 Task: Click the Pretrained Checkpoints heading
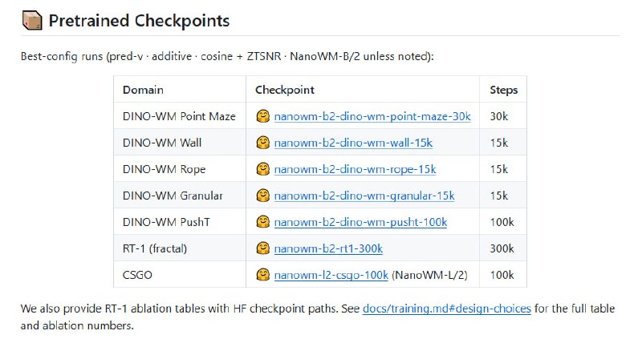[139, 21]
